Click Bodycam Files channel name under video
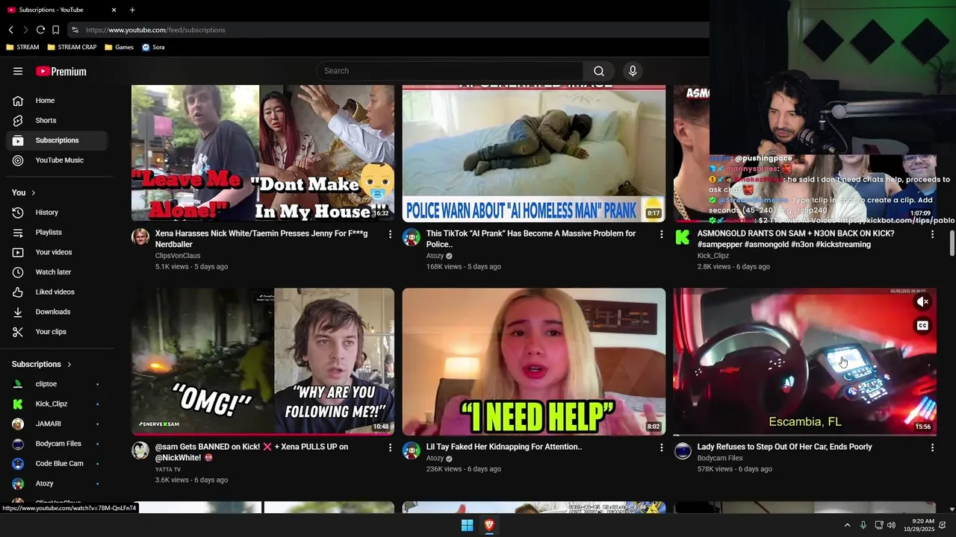Image resolution: width=956 pixels, height=537 pixels. (720, 458)
